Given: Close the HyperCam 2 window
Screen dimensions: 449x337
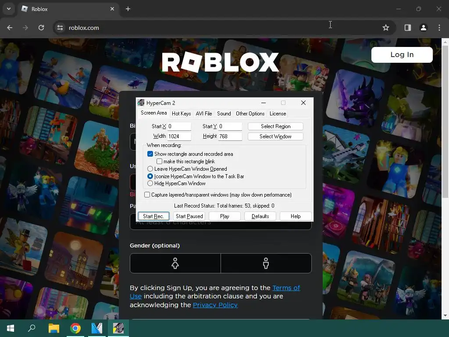Looking at the screenshot, I should coord(303,103).
